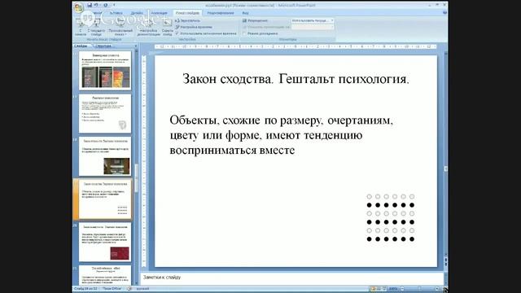The width and height of the screenshot is (521, 293).
Task: Click the 'Тема Office' status bar label
Action: coord(112,289)
